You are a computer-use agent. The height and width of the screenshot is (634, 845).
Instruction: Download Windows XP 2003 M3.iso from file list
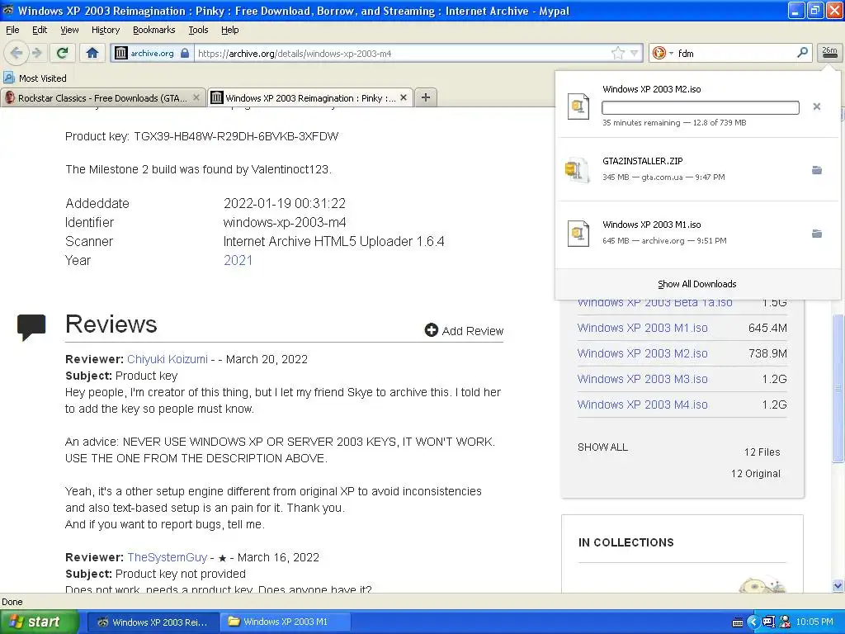coord(642,379)
